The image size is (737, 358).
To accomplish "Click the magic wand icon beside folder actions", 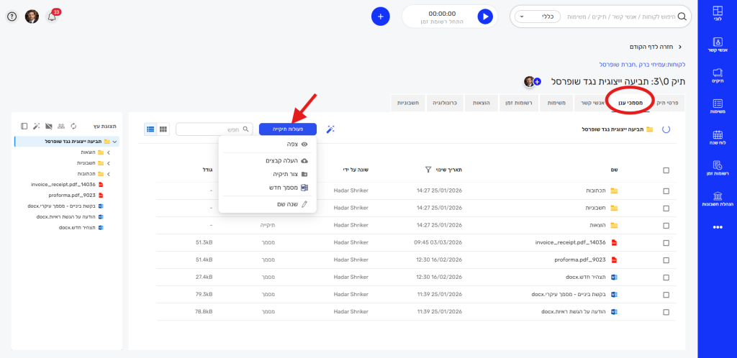I will (x=331, y=129).
